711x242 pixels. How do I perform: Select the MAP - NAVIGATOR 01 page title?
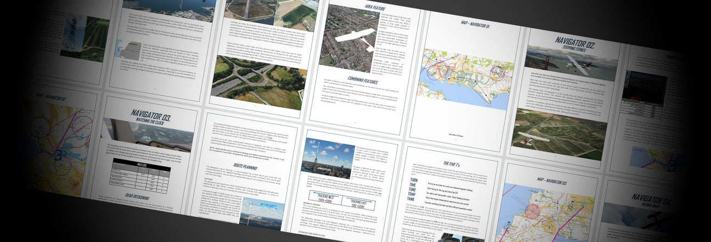[475, 24]
